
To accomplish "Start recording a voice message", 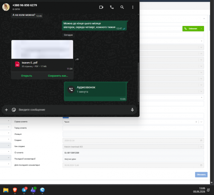I will pyautogui.click(x=132, y=110).
